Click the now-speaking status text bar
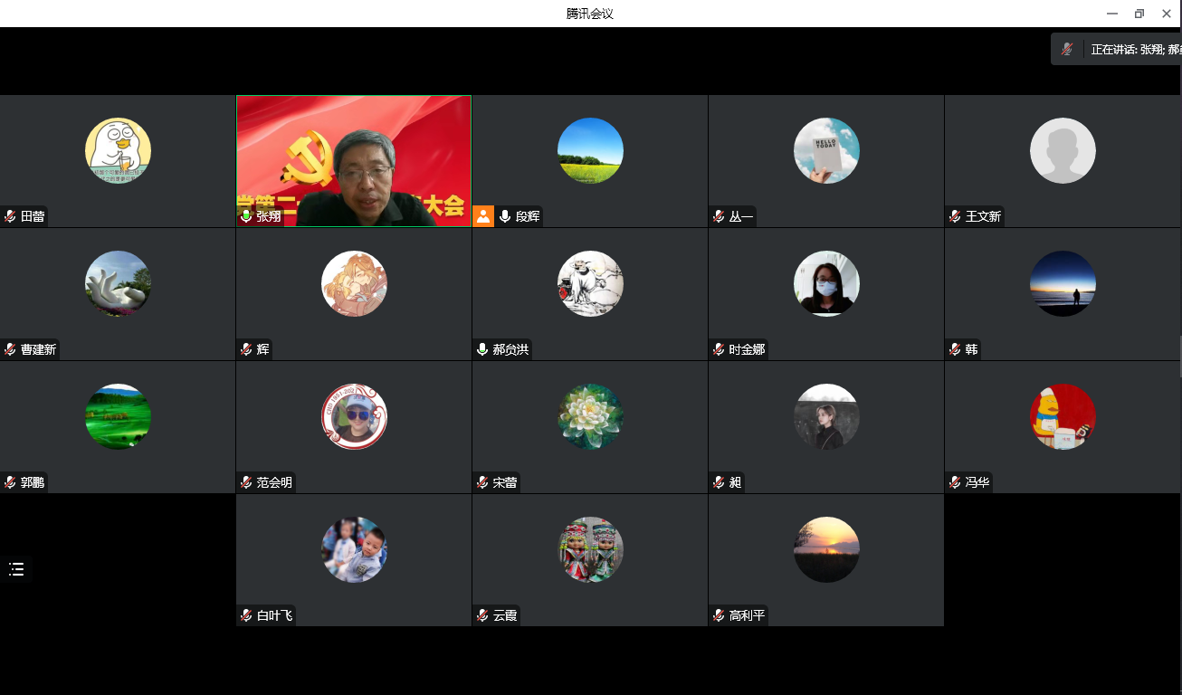The width and height of the screenshot is (1182, 695). tap(1135, 50)
